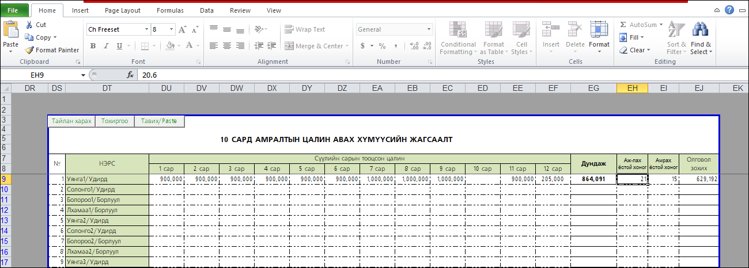Open the Name Box dropdown arrow

tap(83, 75)
